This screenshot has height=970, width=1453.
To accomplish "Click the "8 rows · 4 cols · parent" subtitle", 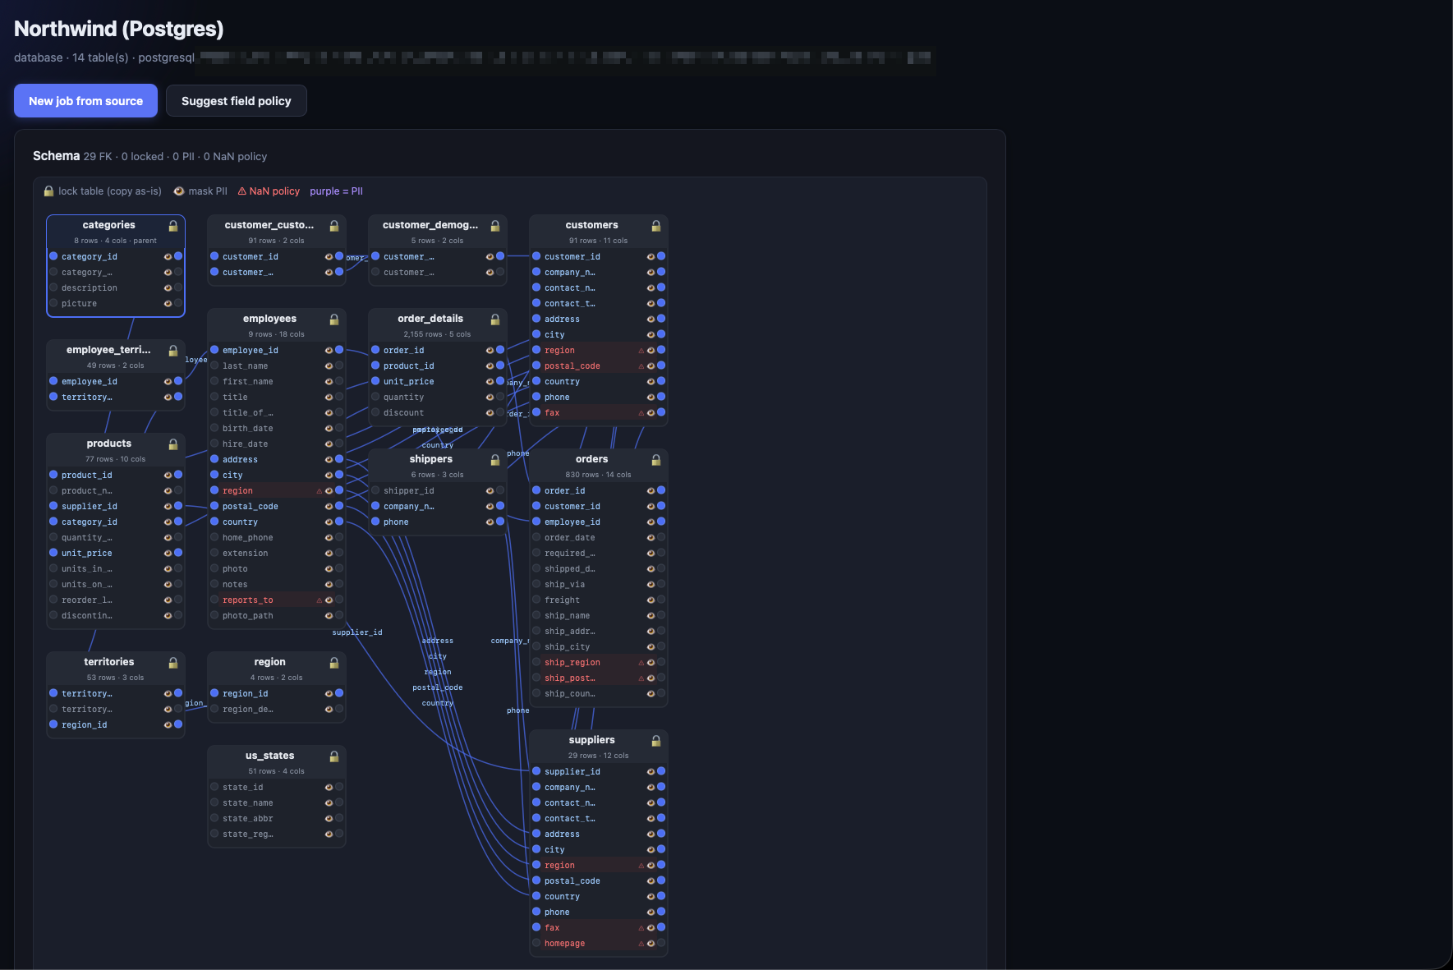I will [x=115, y=241].
